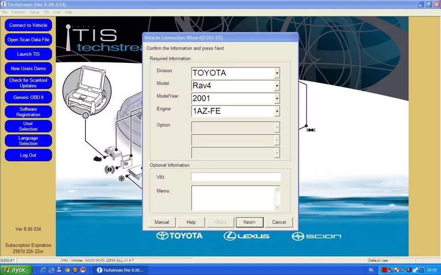This screenshot has width=441, height=275.
Task: Click the first disabled Option dropdown
Action: (x=236, y=127)
